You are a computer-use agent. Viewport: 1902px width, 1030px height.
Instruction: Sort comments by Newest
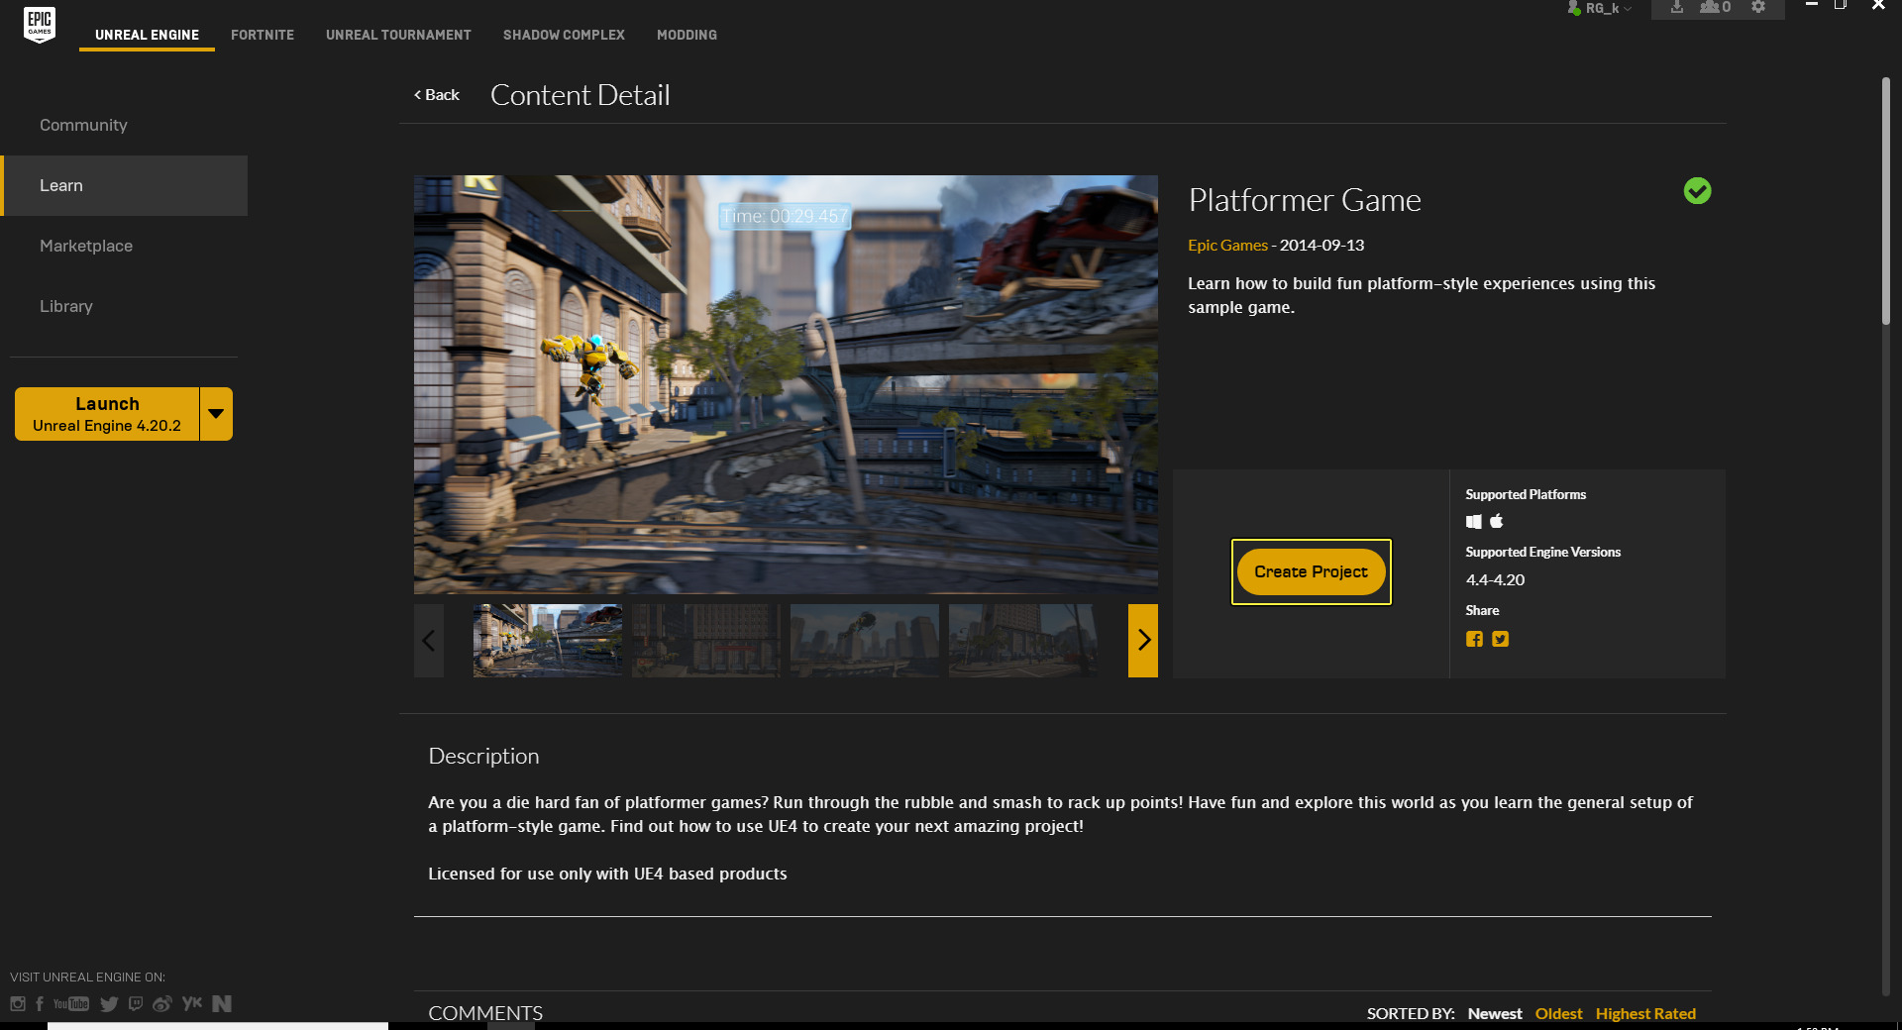[x=1494, y=1013]
